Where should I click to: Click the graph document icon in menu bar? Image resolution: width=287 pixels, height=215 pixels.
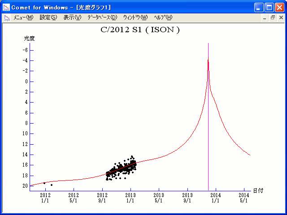7,18
